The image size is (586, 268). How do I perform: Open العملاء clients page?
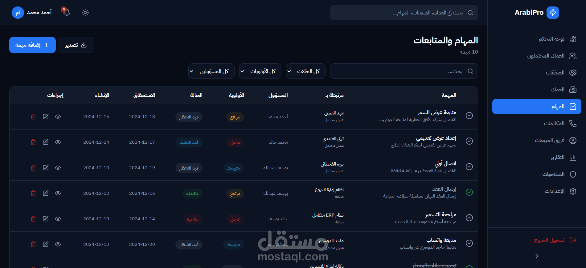(x=537, y=90)
